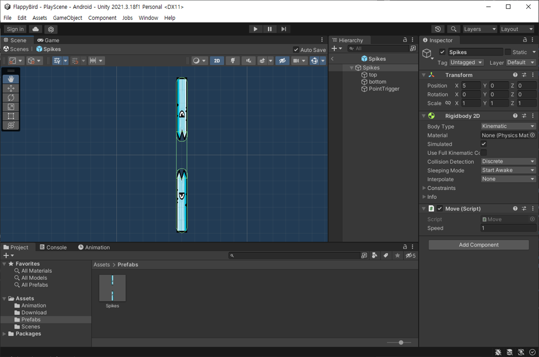This screenshot has height=357, width=539.
Task: Open the Body Type dropdown
Action: pyautogui.click(x=508, y=126)
